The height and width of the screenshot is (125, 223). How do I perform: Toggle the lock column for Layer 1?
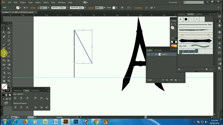click(x=152, y=54)
